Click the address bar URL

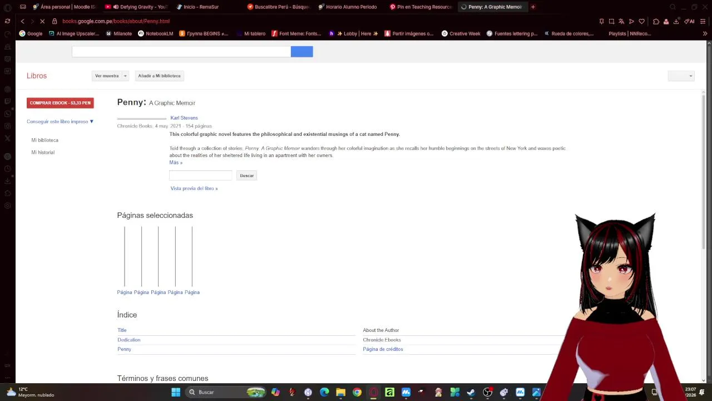116,21
